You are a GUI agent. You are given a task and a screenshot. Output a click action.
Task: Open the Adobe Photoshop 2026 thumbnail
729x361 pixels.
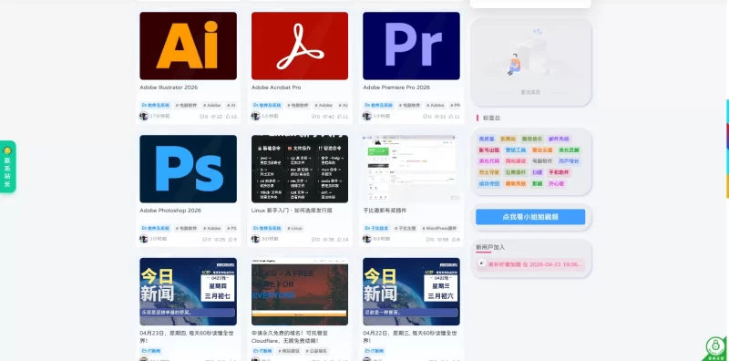point(188,169)
